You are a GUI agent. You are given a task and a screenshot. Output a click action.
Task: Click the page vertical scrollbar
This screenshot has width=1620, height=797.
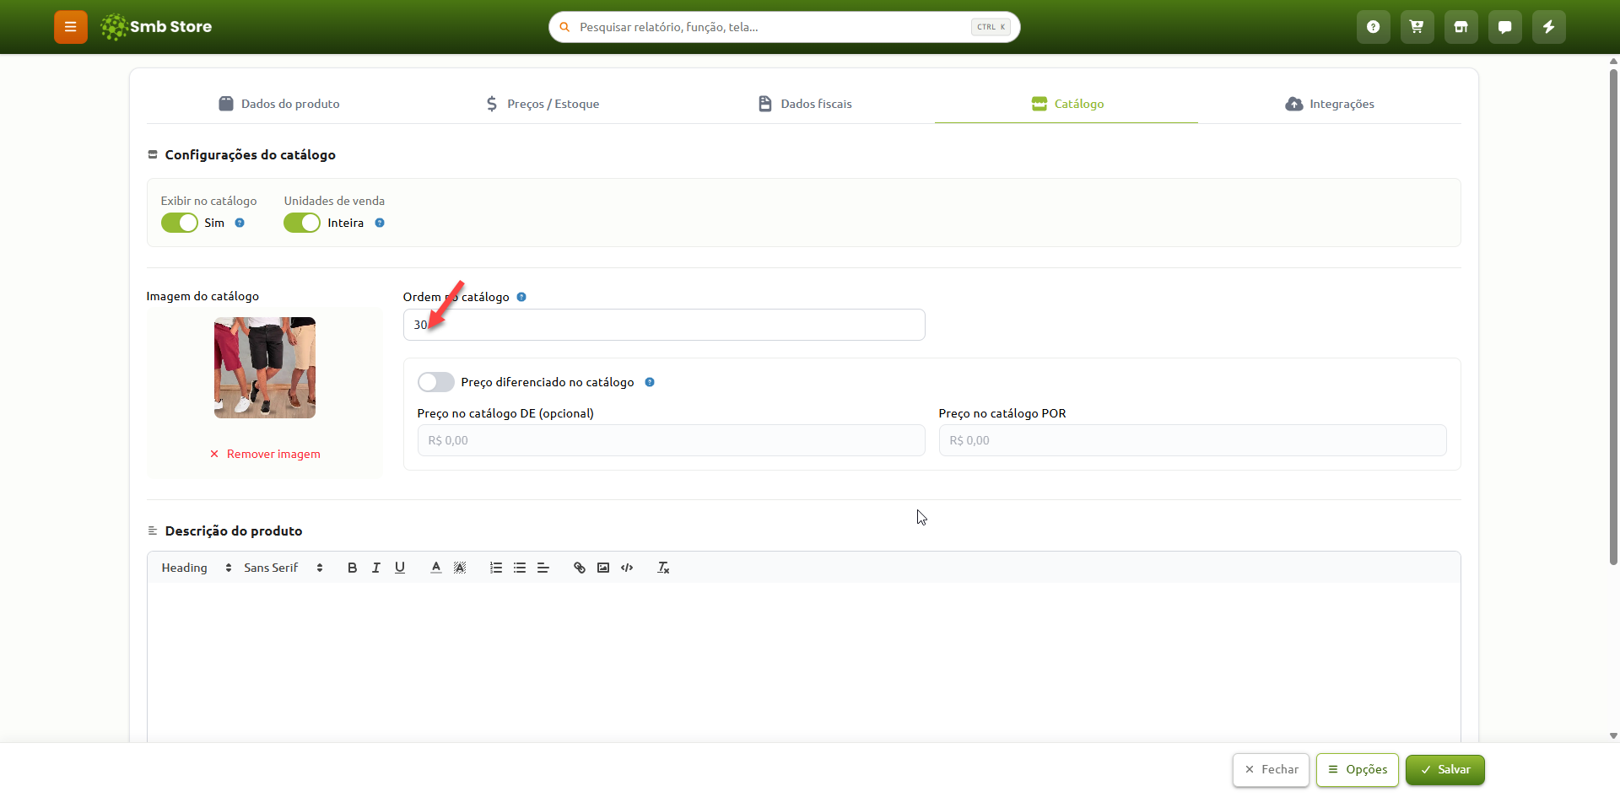(1613, 316)
